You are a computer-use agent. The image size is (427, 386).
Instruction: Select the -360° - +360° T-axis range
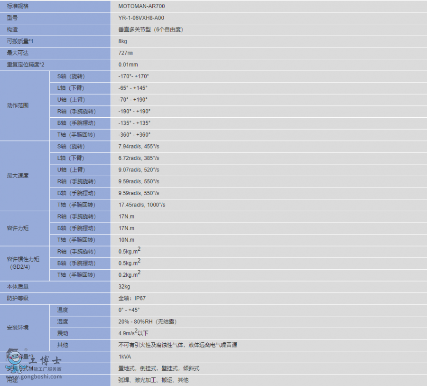[134, 135]
